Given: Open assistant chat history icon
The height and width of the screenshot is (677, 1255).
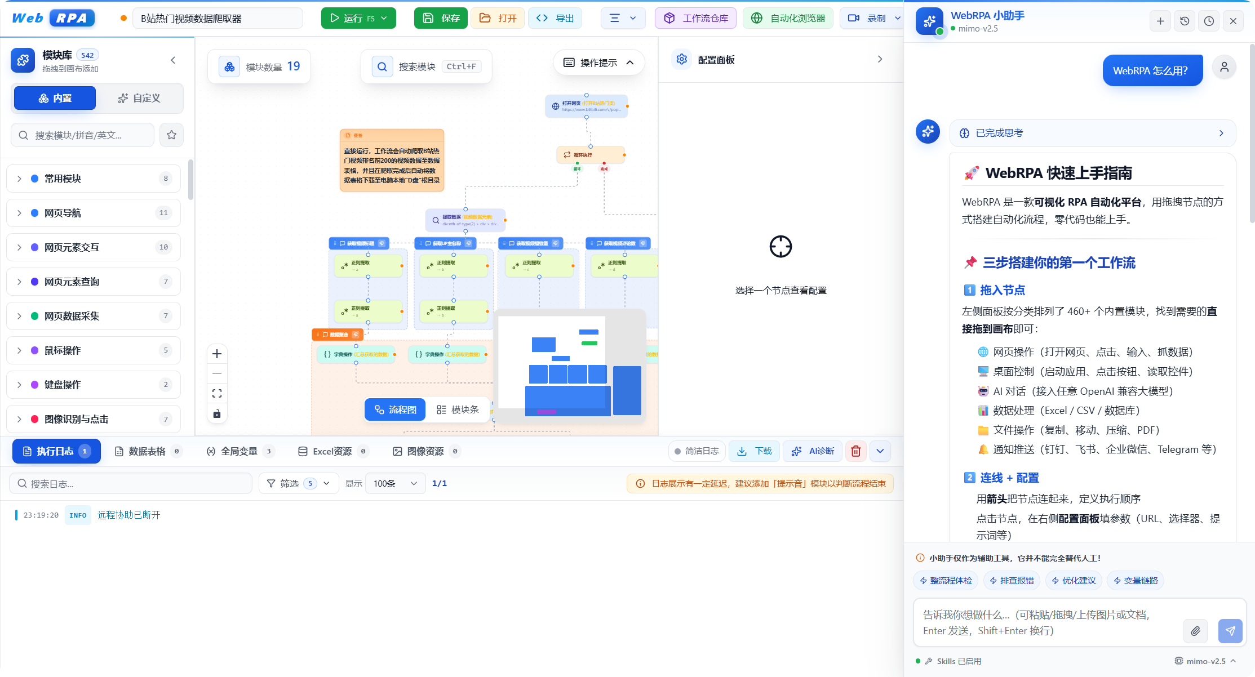Looking at the screenshot, I should click(x=1185, y=21).
